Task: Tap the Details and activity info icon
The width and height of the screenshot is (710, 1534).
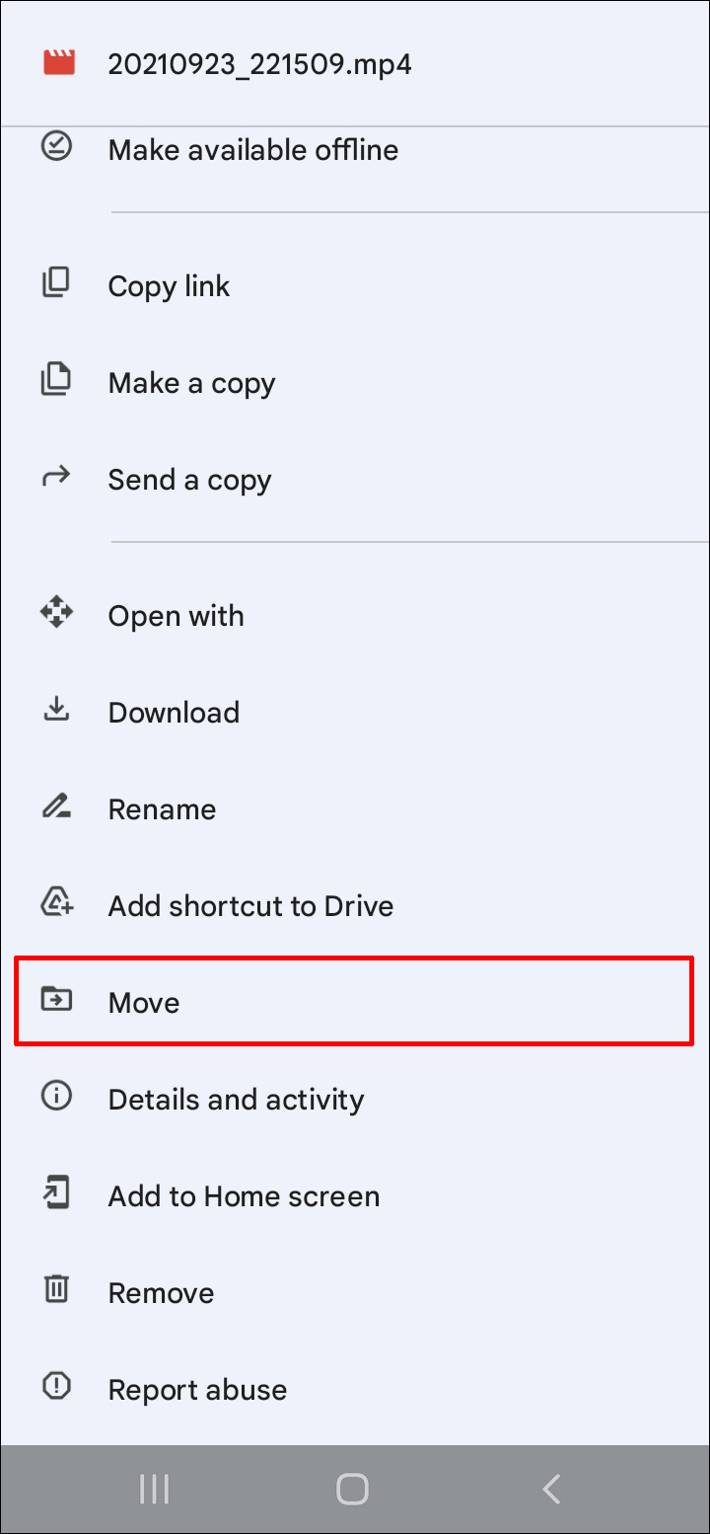Action: click(x=56, y=1098)
